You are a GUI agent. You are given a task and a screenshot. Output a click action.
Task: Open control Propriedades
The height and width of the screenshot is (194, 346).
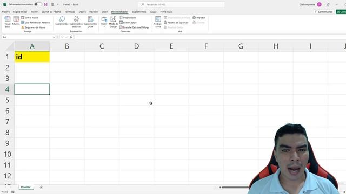tap(128, 18)
